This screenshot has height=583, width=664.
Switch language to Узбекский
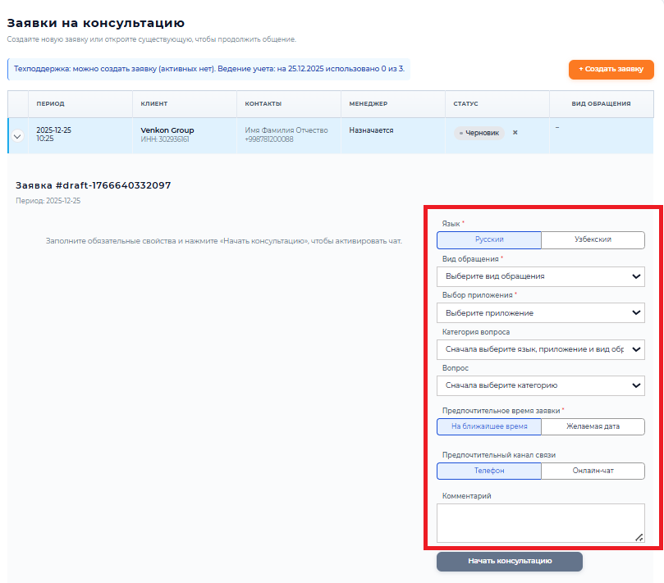[593, 240]
